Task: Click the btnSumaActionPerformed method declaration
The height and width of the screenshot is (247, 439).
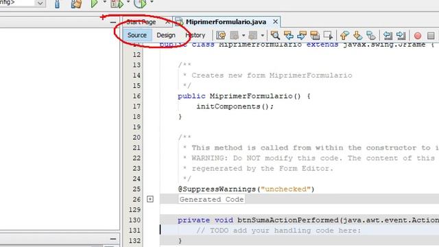Action: pyautogui.click(x=308, y=220)
